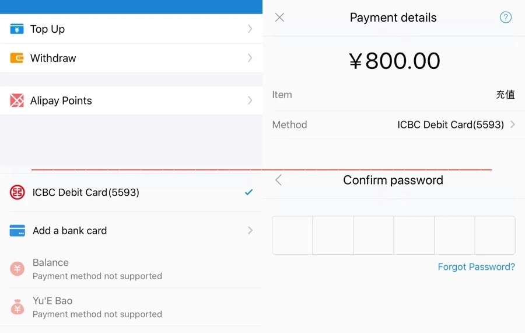Go back from Confirm password screen
525x333 pixels.
tap(279, 180)
